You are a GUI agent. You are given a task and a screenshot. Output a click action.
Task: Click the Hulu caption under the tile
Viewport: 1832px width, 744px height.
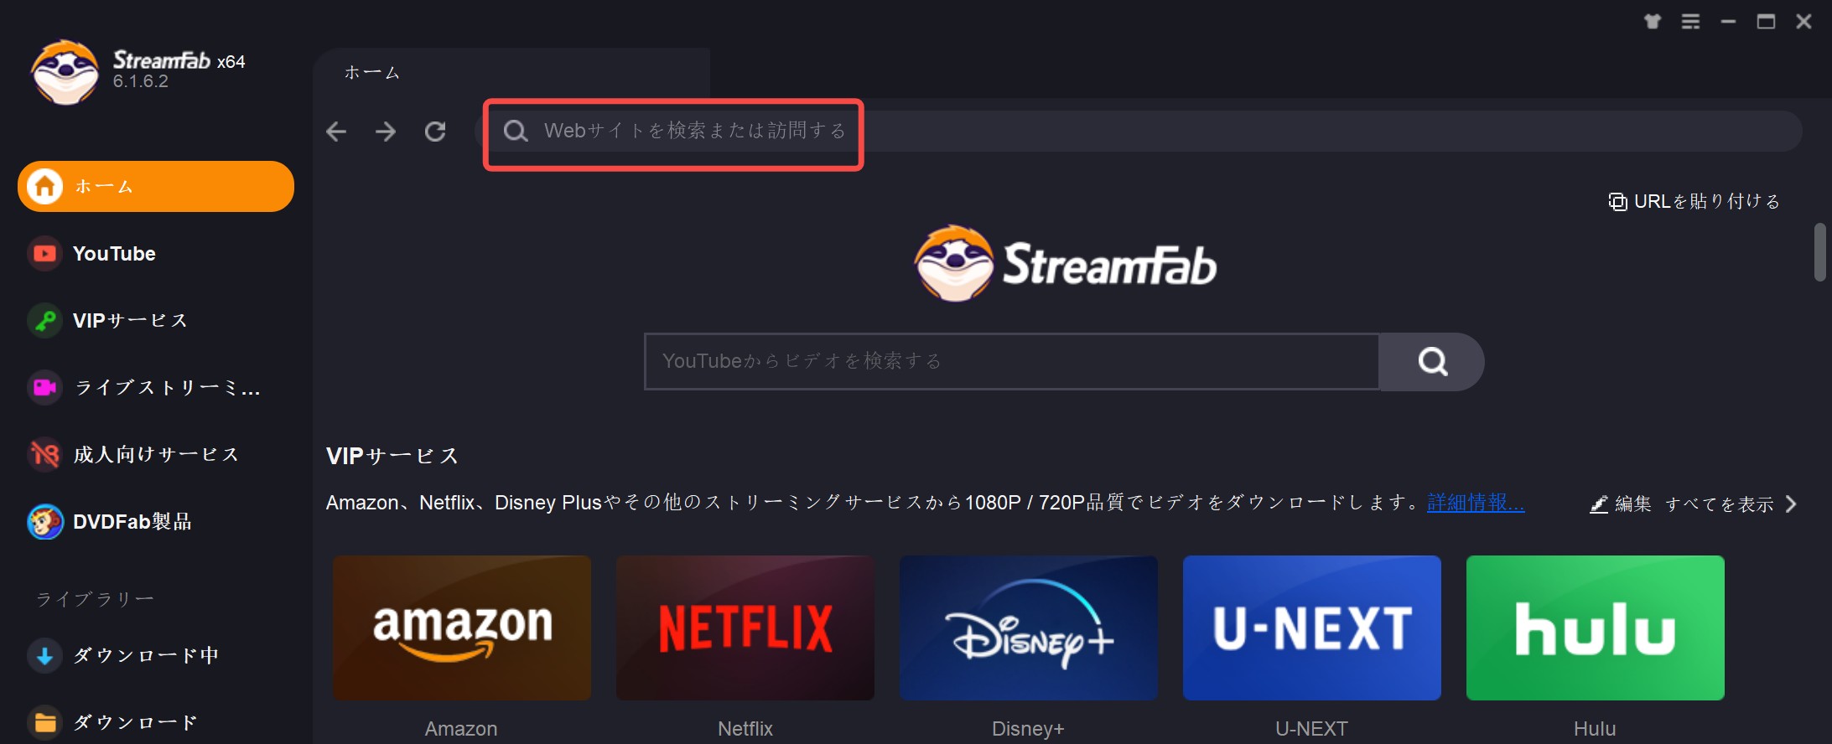click(1595, 729)
